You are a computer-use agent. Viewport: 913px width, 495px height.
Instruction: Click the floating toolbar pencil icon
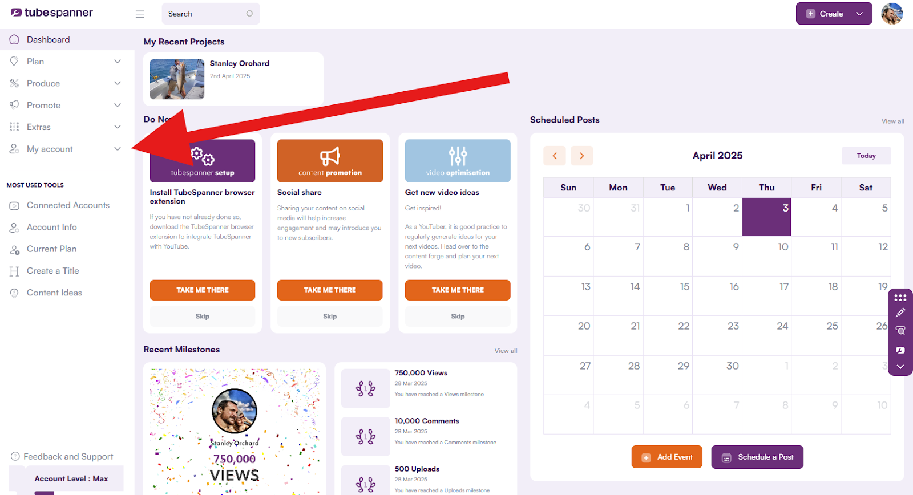click(900, 313)
